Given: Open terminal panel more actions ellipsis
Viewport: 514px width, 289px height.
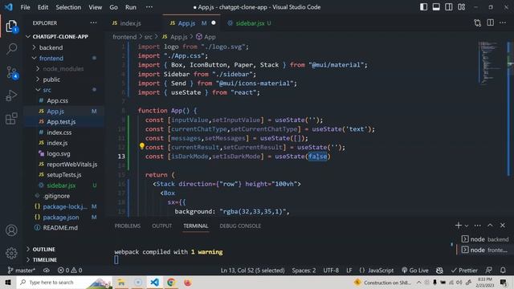Looking at the screenshot, I should coord(478,226).
